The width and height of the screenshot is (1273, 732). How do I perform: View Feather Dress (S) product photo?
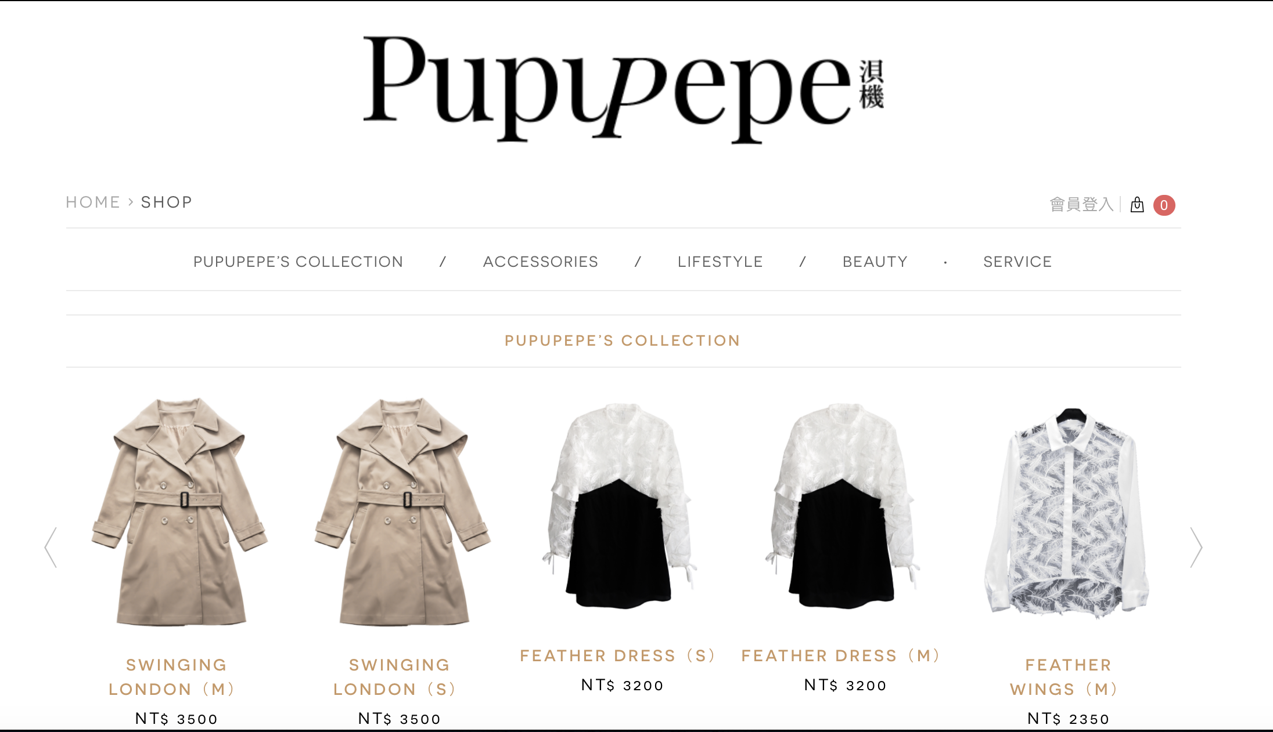[621, 506]
